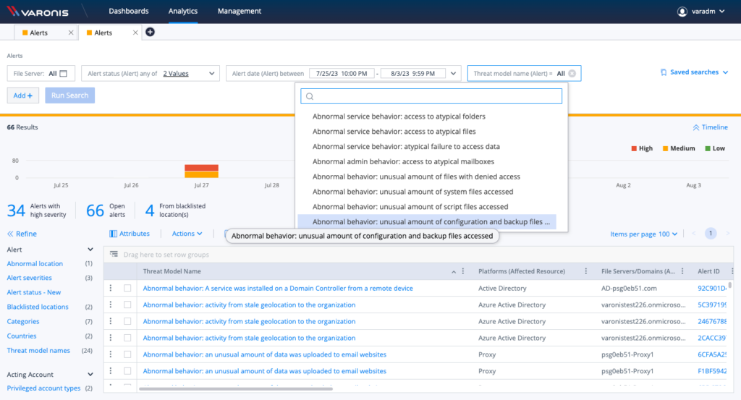Open the Management menu

point(239,11)
